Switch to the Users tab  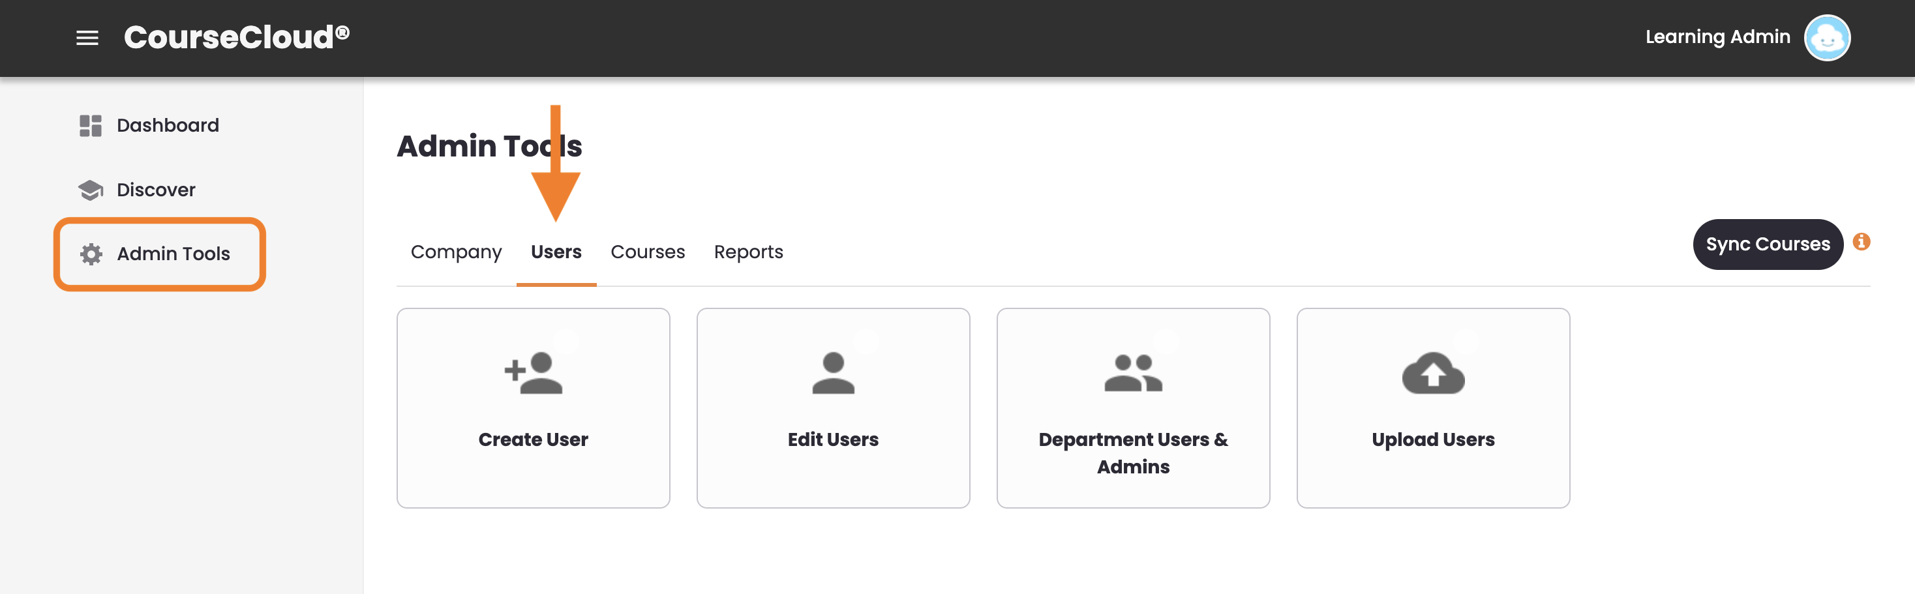tap(556, 252)
